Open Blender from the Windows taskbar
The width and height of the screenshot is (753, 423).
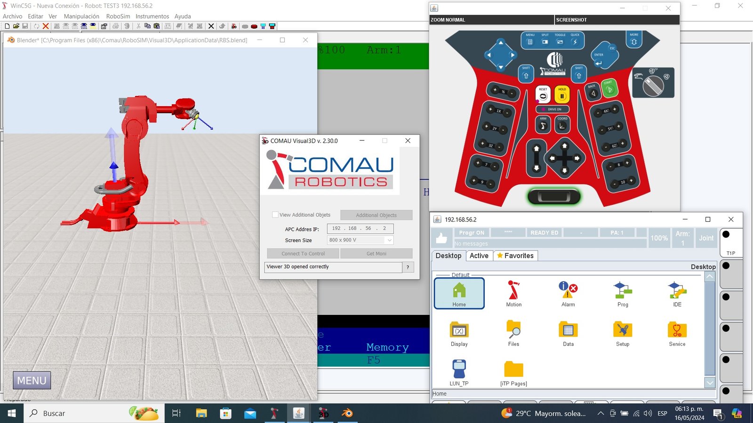[347, 413]
